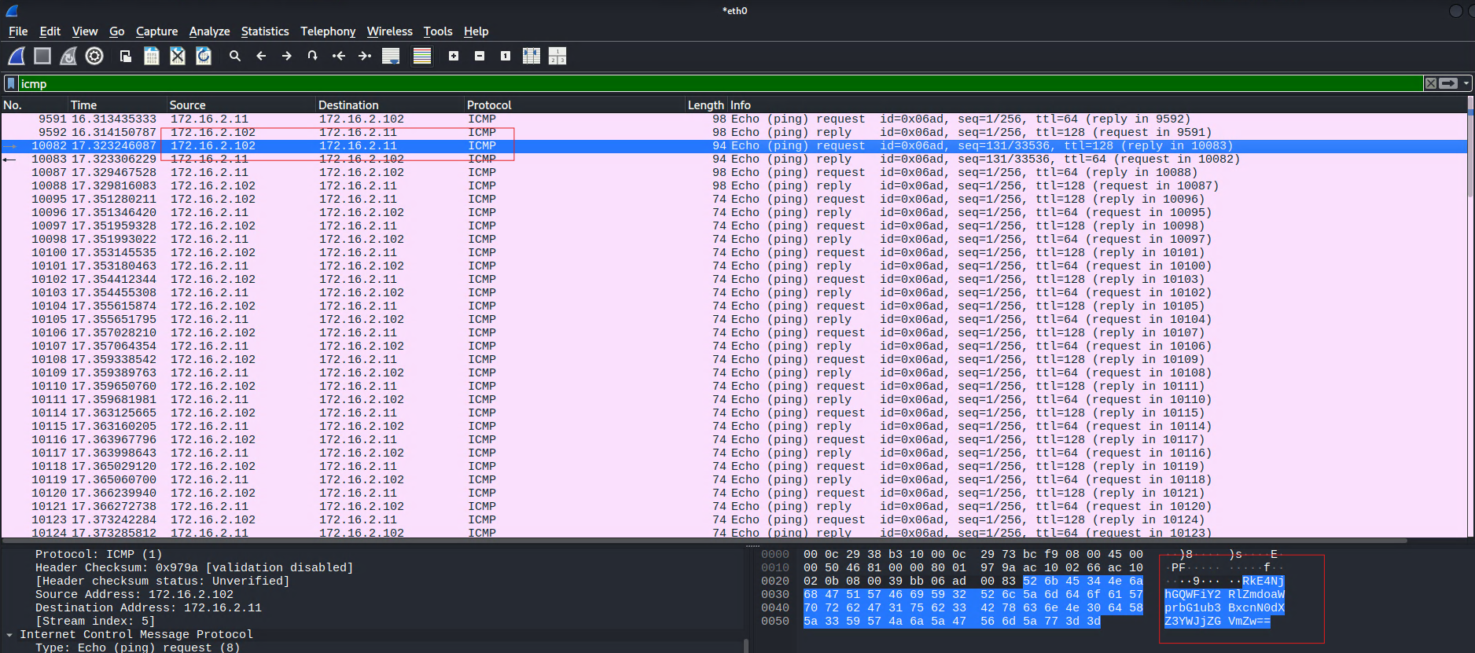Select the Destination Address detail line

149,607
